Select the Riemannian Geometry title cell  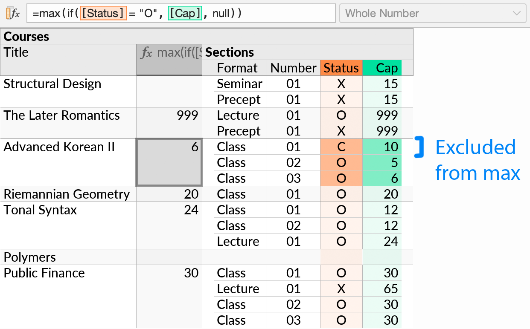click(x=67, y=194)
